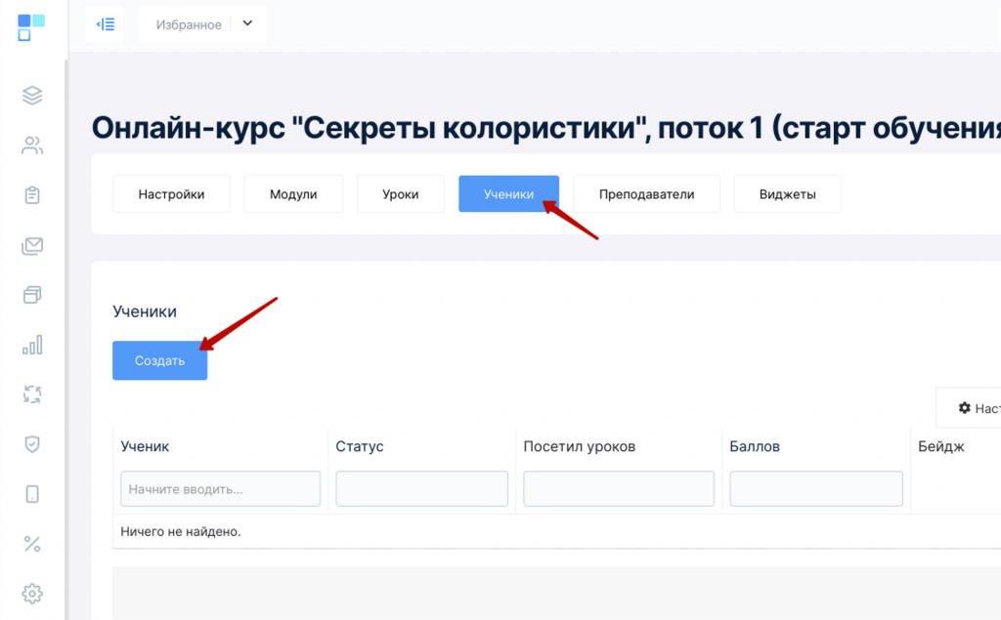Click the Ученик column header
Image resolution: width=1001 pixels, height=620 pixels.
(145, 446)
